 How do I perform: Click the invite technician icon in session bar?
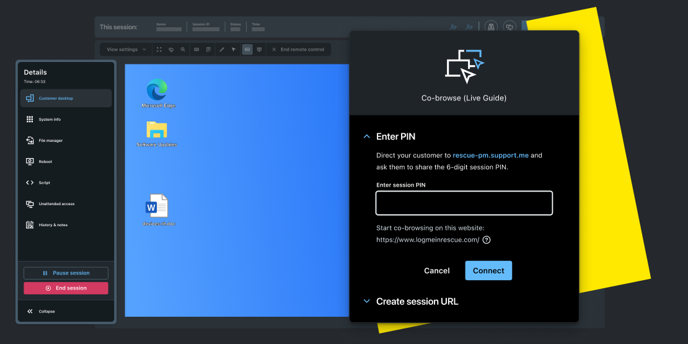454,27
